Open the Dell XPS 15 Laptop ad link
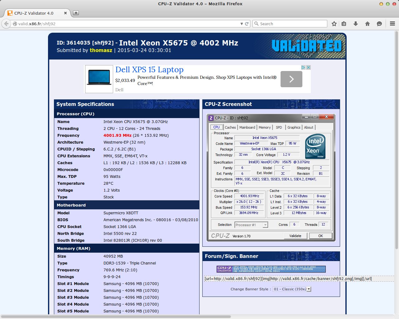 [149, 69]
